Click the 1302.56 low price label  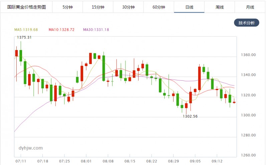coord(190,116)
